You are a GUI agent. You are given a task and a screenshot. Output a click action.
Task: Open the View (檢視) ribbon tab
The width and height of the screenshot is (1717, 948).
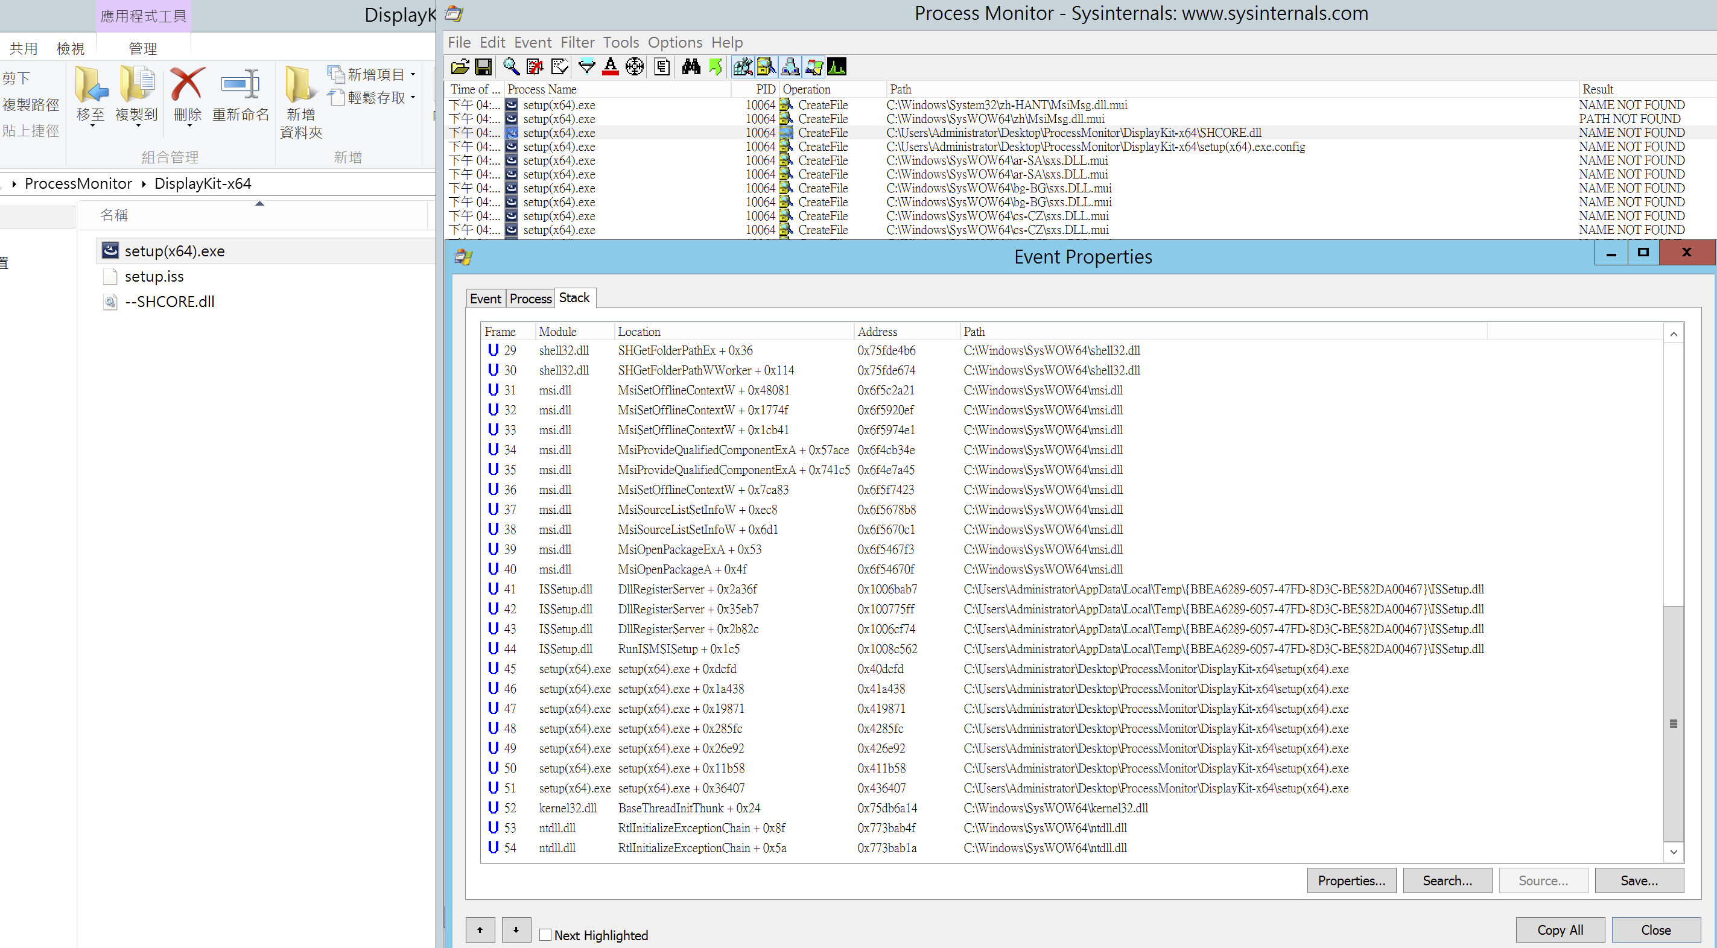(71, 48)
